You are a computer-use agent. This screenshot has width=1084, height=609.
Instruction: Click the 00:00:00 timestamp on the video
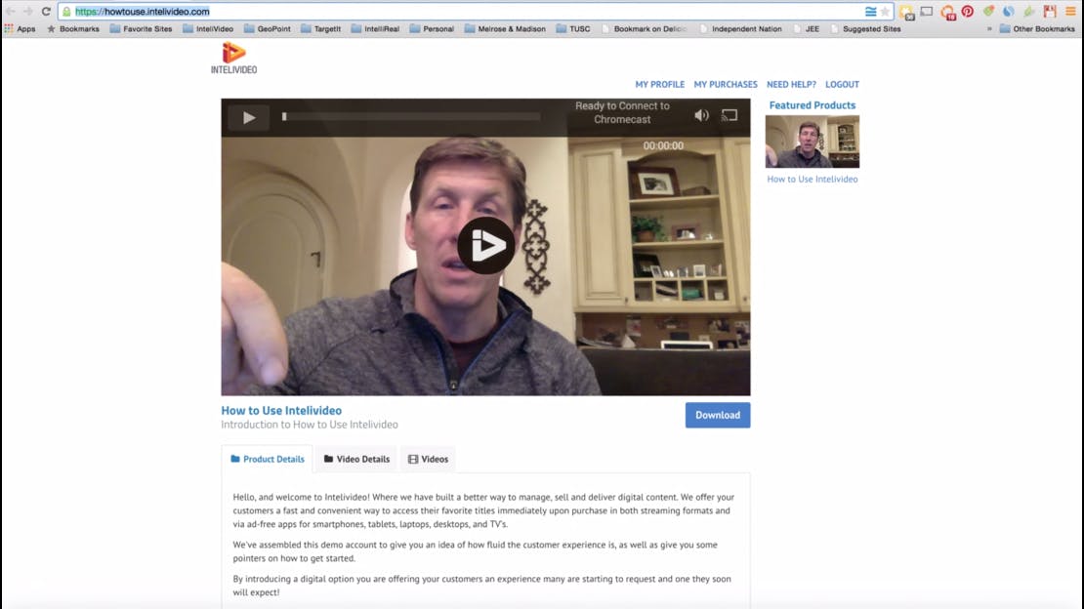click(663, 145)
